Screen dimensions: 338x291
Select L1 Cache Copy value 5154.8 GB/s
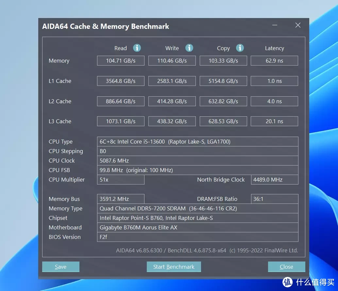coord(223,81)
